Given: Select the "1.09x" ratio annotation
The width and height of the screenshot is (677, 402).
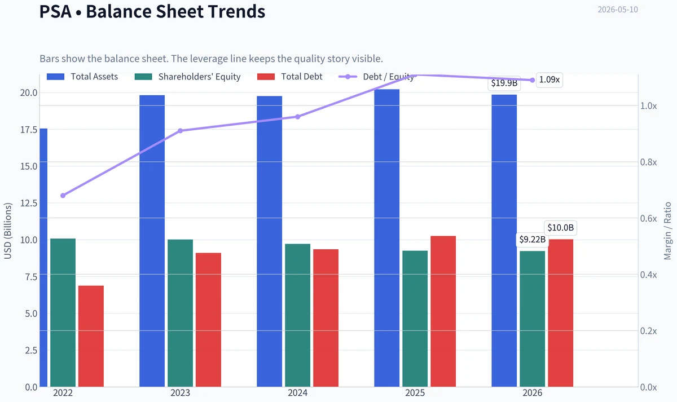Looking at the screenshot, I should pyautogui.click(x=549, y=80).
